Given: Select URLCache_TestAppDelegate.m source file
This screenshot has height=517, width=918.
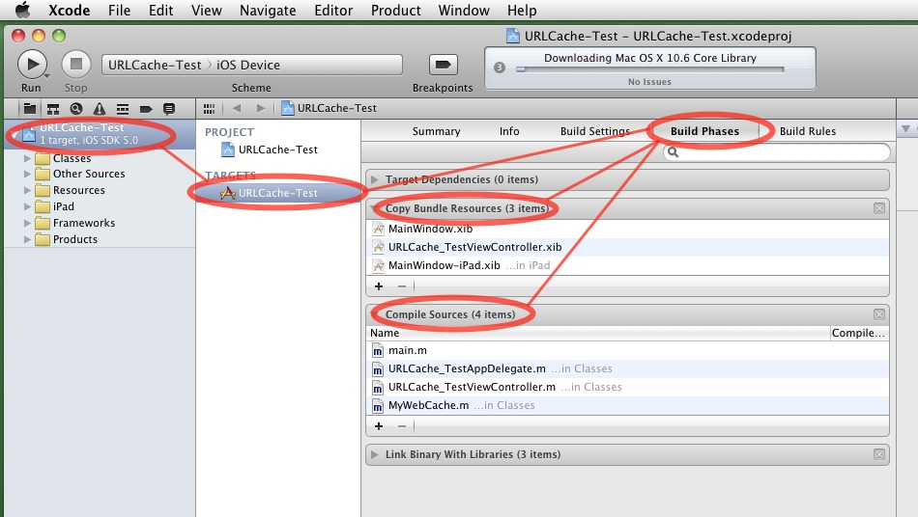Looking at the screenshot, I should point(627,368).
